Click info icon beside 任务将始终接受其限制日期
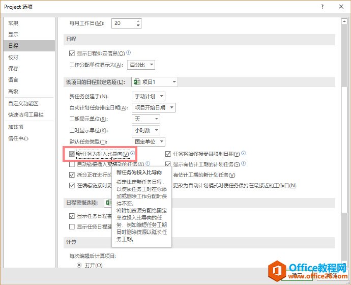351x285 pixels. (244, 153)
